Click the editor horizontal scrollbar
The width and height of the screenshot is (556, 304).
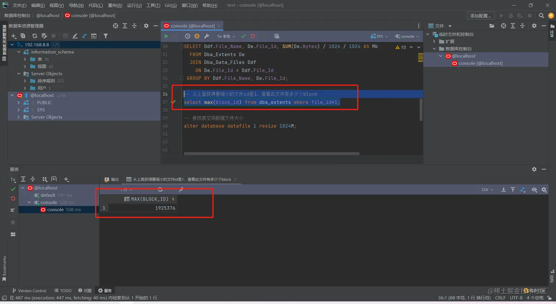[x=271, y=153]
